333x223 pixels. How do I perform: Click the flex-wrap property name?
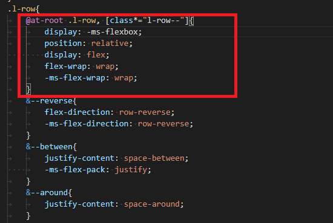pos(65,66)
